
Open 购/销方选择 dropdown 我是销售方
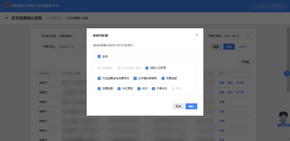(x=72, y=36)
